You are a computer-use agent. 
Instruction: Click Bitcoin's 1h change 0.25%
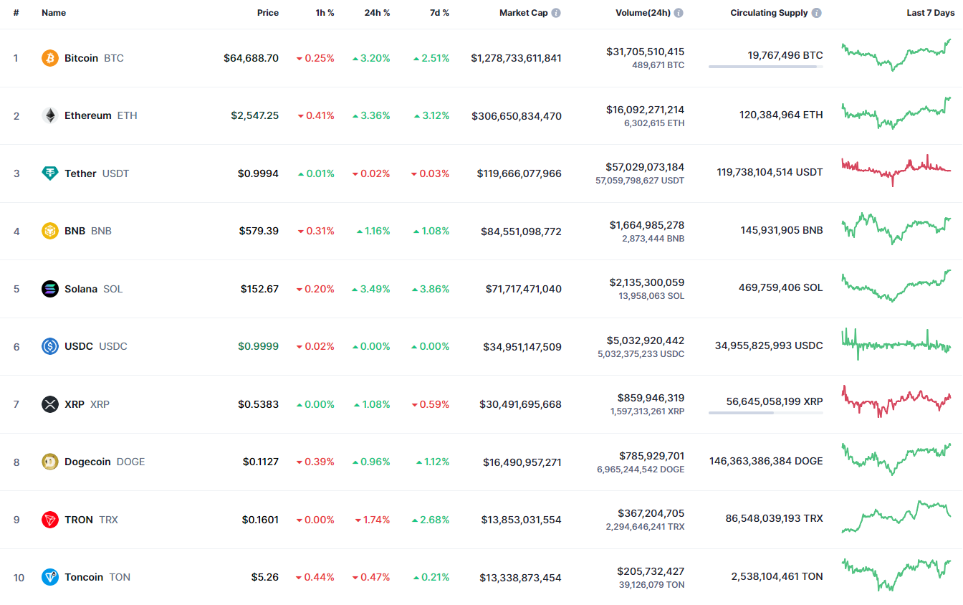pyautogui.click(x=315, y=58)
